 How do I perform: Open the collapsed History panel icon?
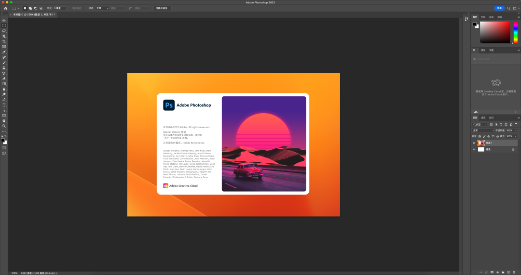tap(466, 19)
